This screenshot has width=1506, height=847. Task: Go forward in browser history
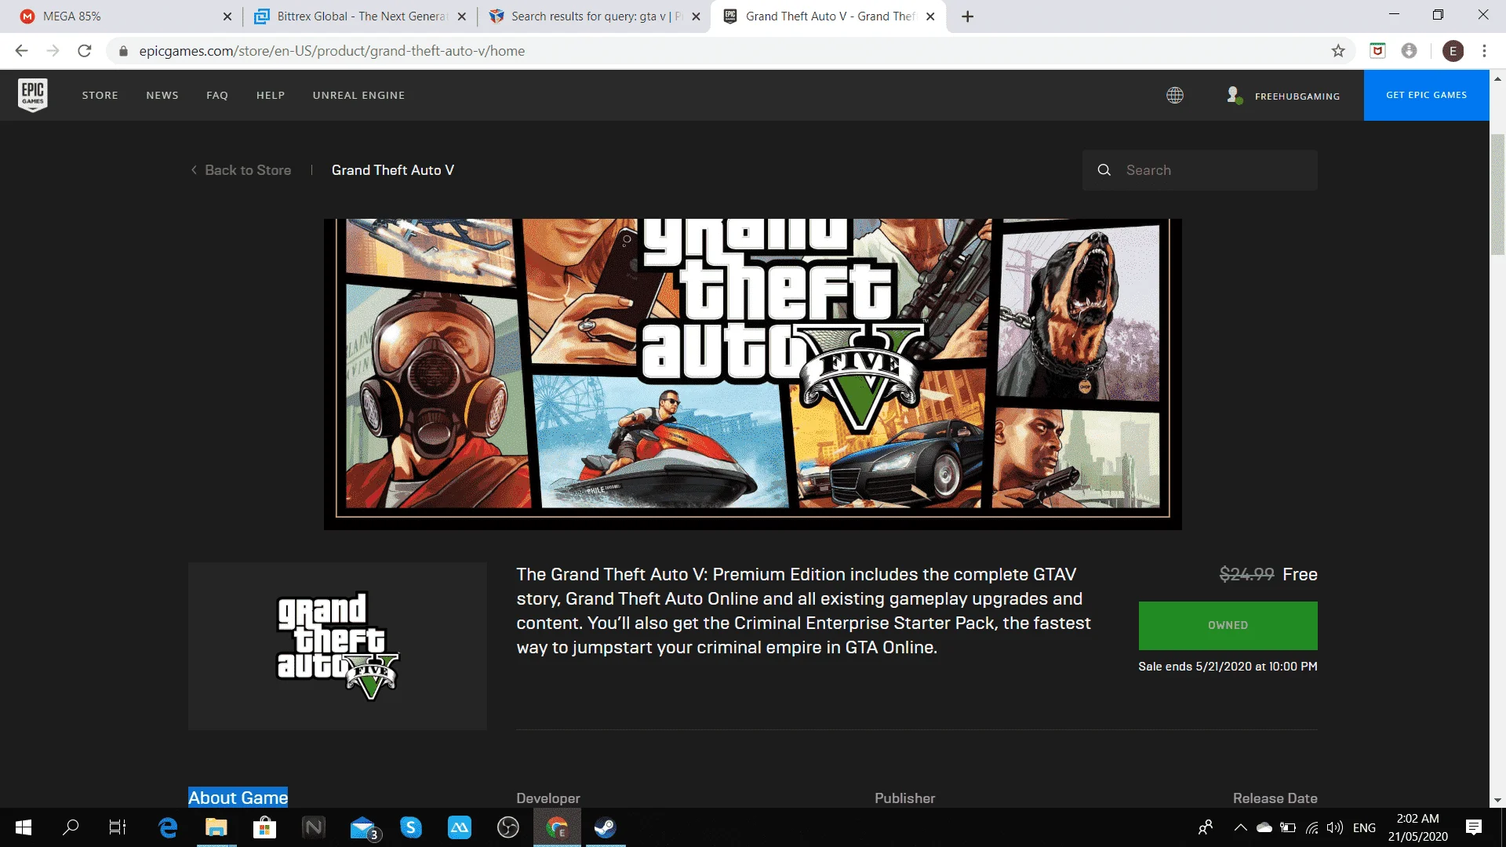click(x=53, y=51)
